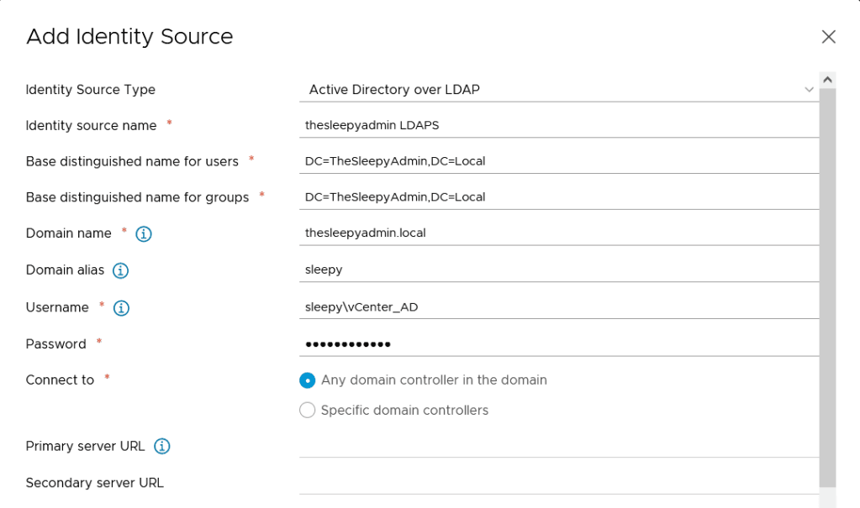The height and width of the screenshot is (508, 860).
Task: Click the Username input field
Action: pyautogui.click(x=558, y=307)
